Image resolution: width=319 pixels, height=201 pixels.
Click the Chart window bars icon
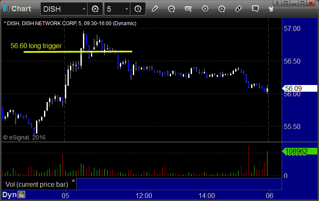click(x=6, y=9)
